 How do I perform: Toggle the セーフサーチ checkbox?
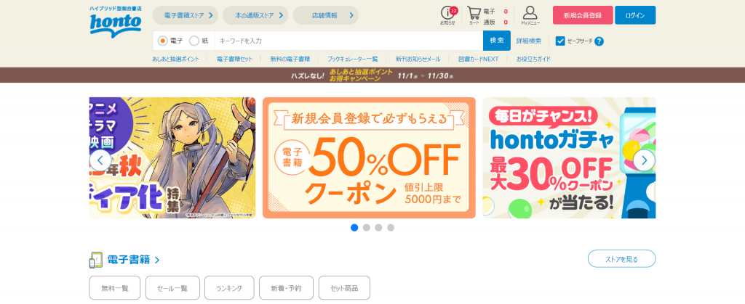pyautogui.click(x=560, y=41)
